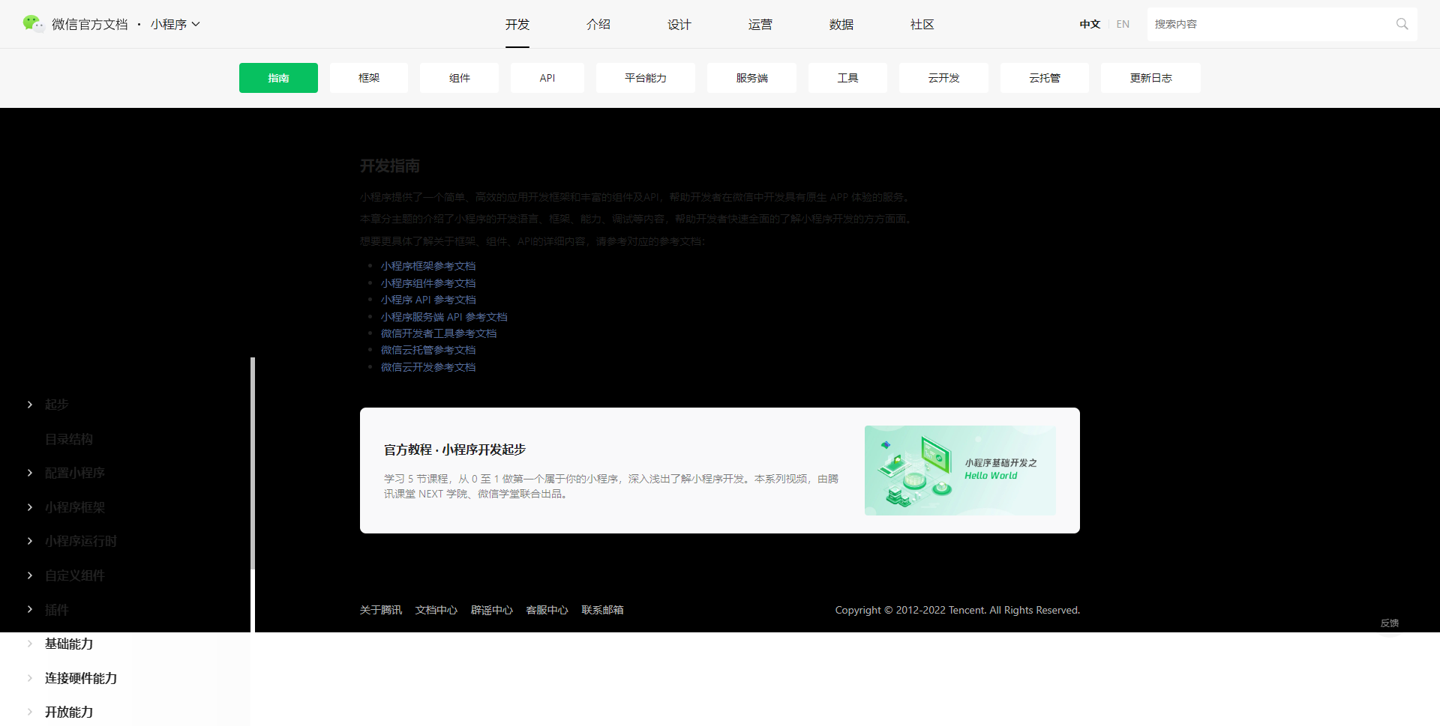The width and height of the screenshot is (1440, 726).
Task: Open the 关于腾讯 footer link
Action: point(381,610)
